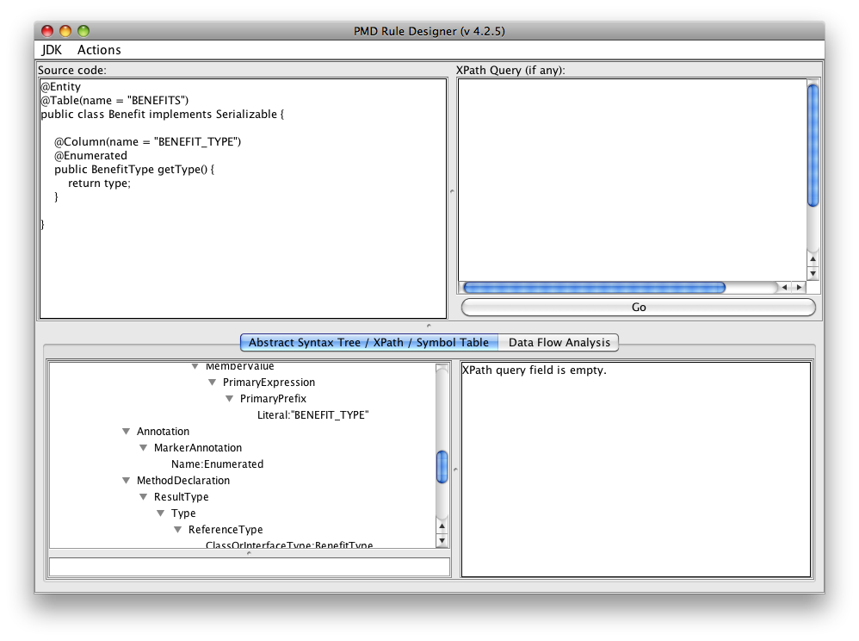The width and height of the screenshot is (859, 641).
Task: Click the 'public class Benefit implements Serializable' line
Action: pos(162,114)
